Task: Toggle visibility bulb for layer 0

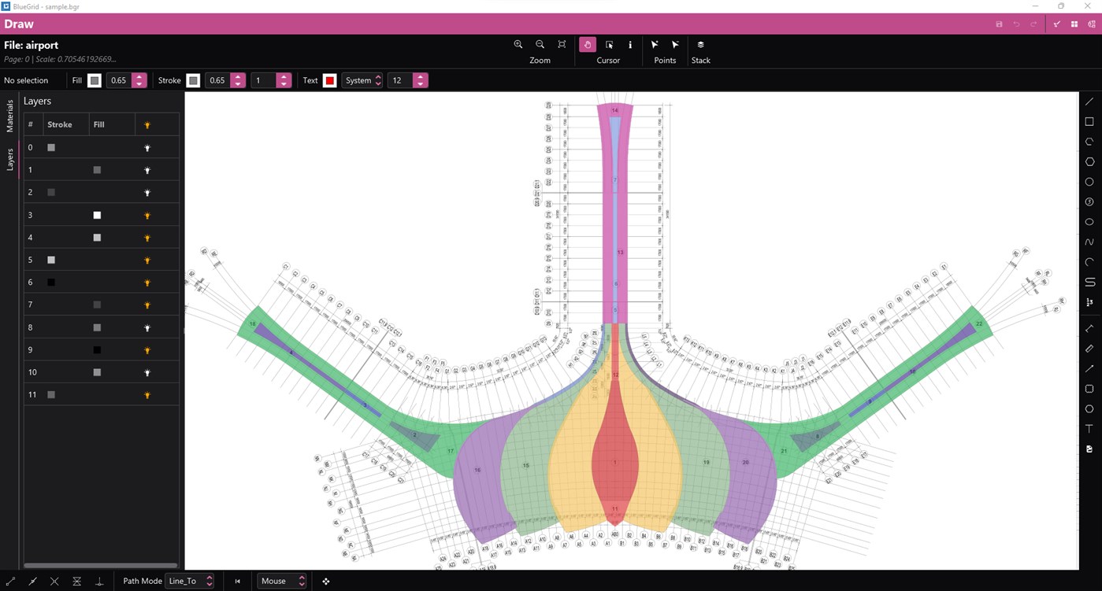Action: coord(147,148)
